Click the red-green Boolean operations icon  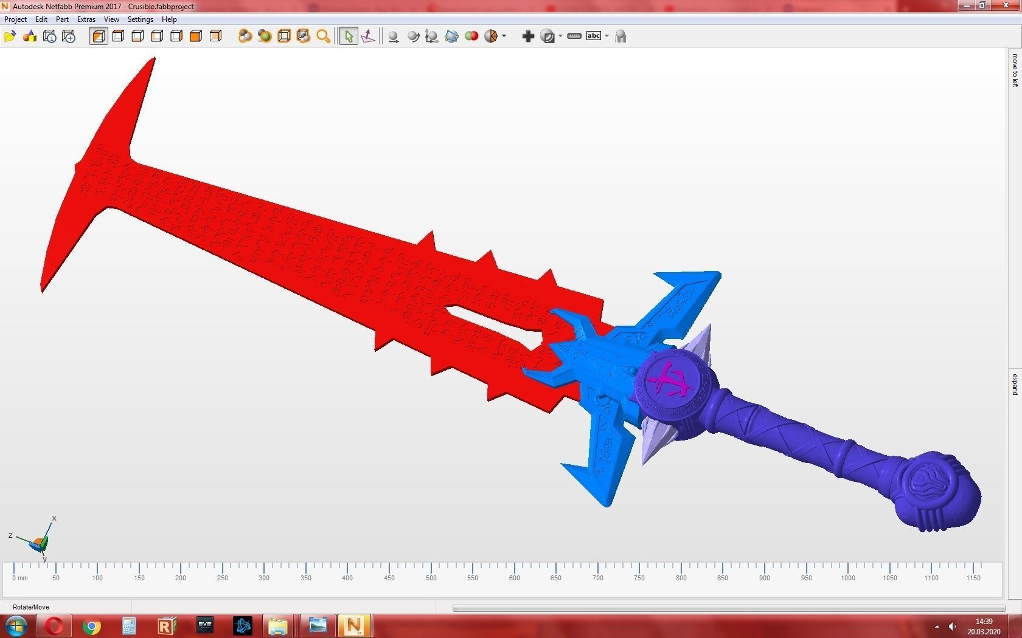[x=471, y=36]
